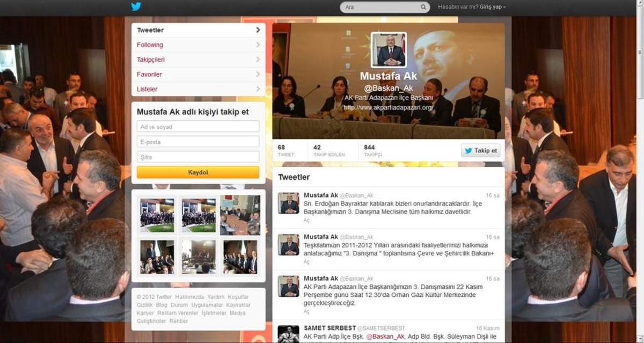Click chevron next to Listeler

258,89
